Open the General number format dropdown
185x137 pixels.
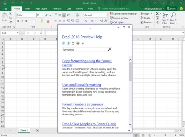point(106,15)
